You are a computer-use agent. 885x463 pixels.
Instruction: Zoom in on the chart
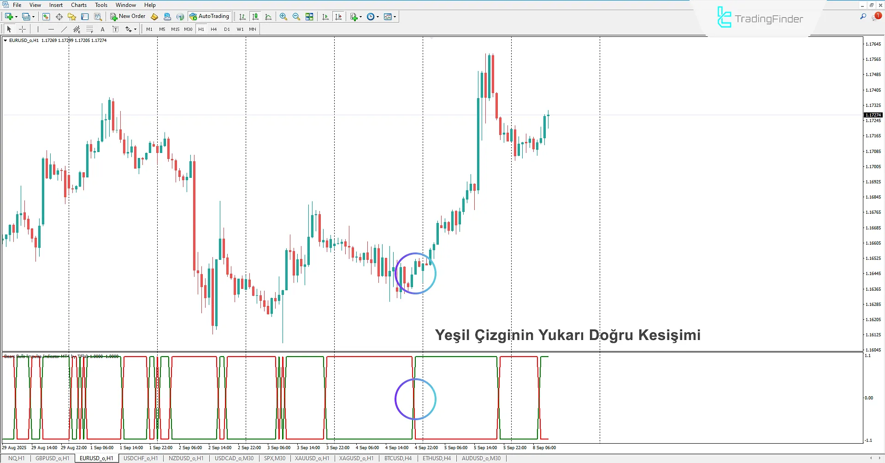283,17
